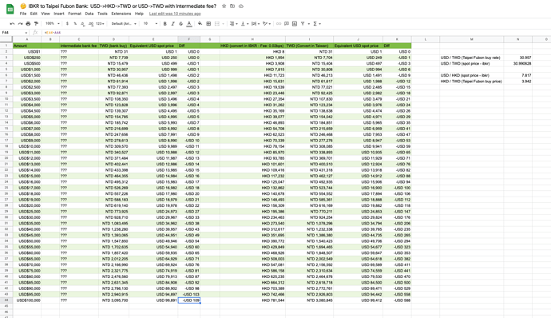Open the name box dropdown arrow
This screenshot has height=318, width=551.
[x=26, y=33]
